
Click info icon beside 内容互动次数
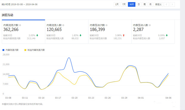107,25
